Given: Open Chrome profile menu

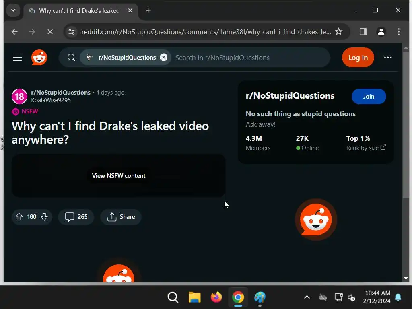Looking at the screenshot, I should [x=381, y=32].
